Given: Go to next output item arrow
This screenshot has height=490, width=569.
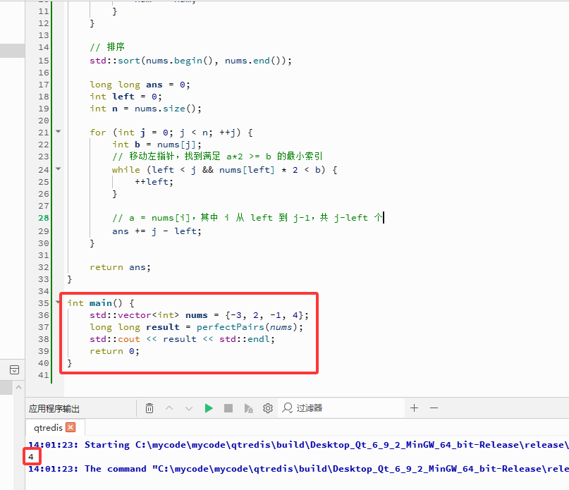Looking at the screenshot, I should (189, 408).
